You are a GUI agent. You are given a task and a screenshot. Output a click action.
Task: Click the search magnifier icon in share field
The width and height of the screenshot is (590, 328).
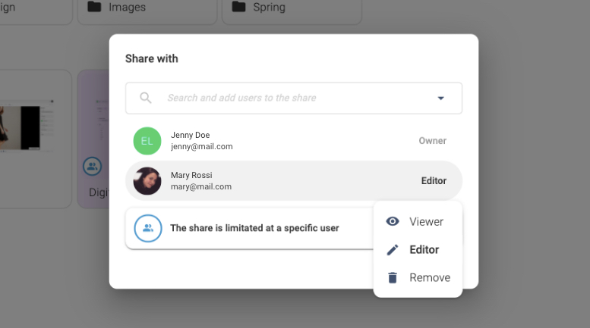pos(146,98)
